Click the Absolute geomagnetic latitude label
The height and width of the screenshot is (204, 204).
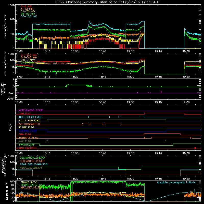[176, 182]
